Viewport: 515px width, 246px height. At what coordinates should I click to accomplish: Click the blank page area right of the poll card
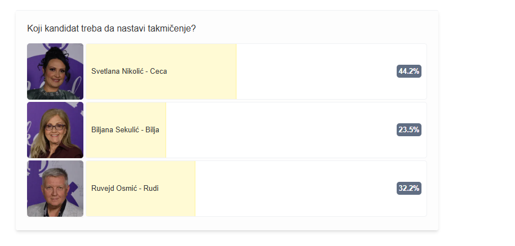[477, 124]
